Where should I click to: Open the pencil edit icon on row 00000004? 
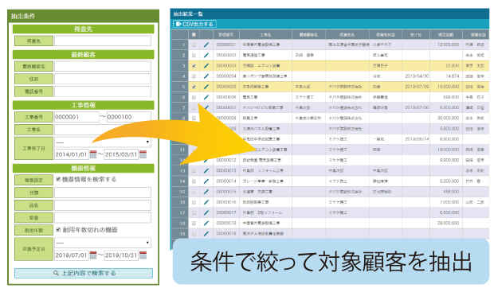[206, 76]
